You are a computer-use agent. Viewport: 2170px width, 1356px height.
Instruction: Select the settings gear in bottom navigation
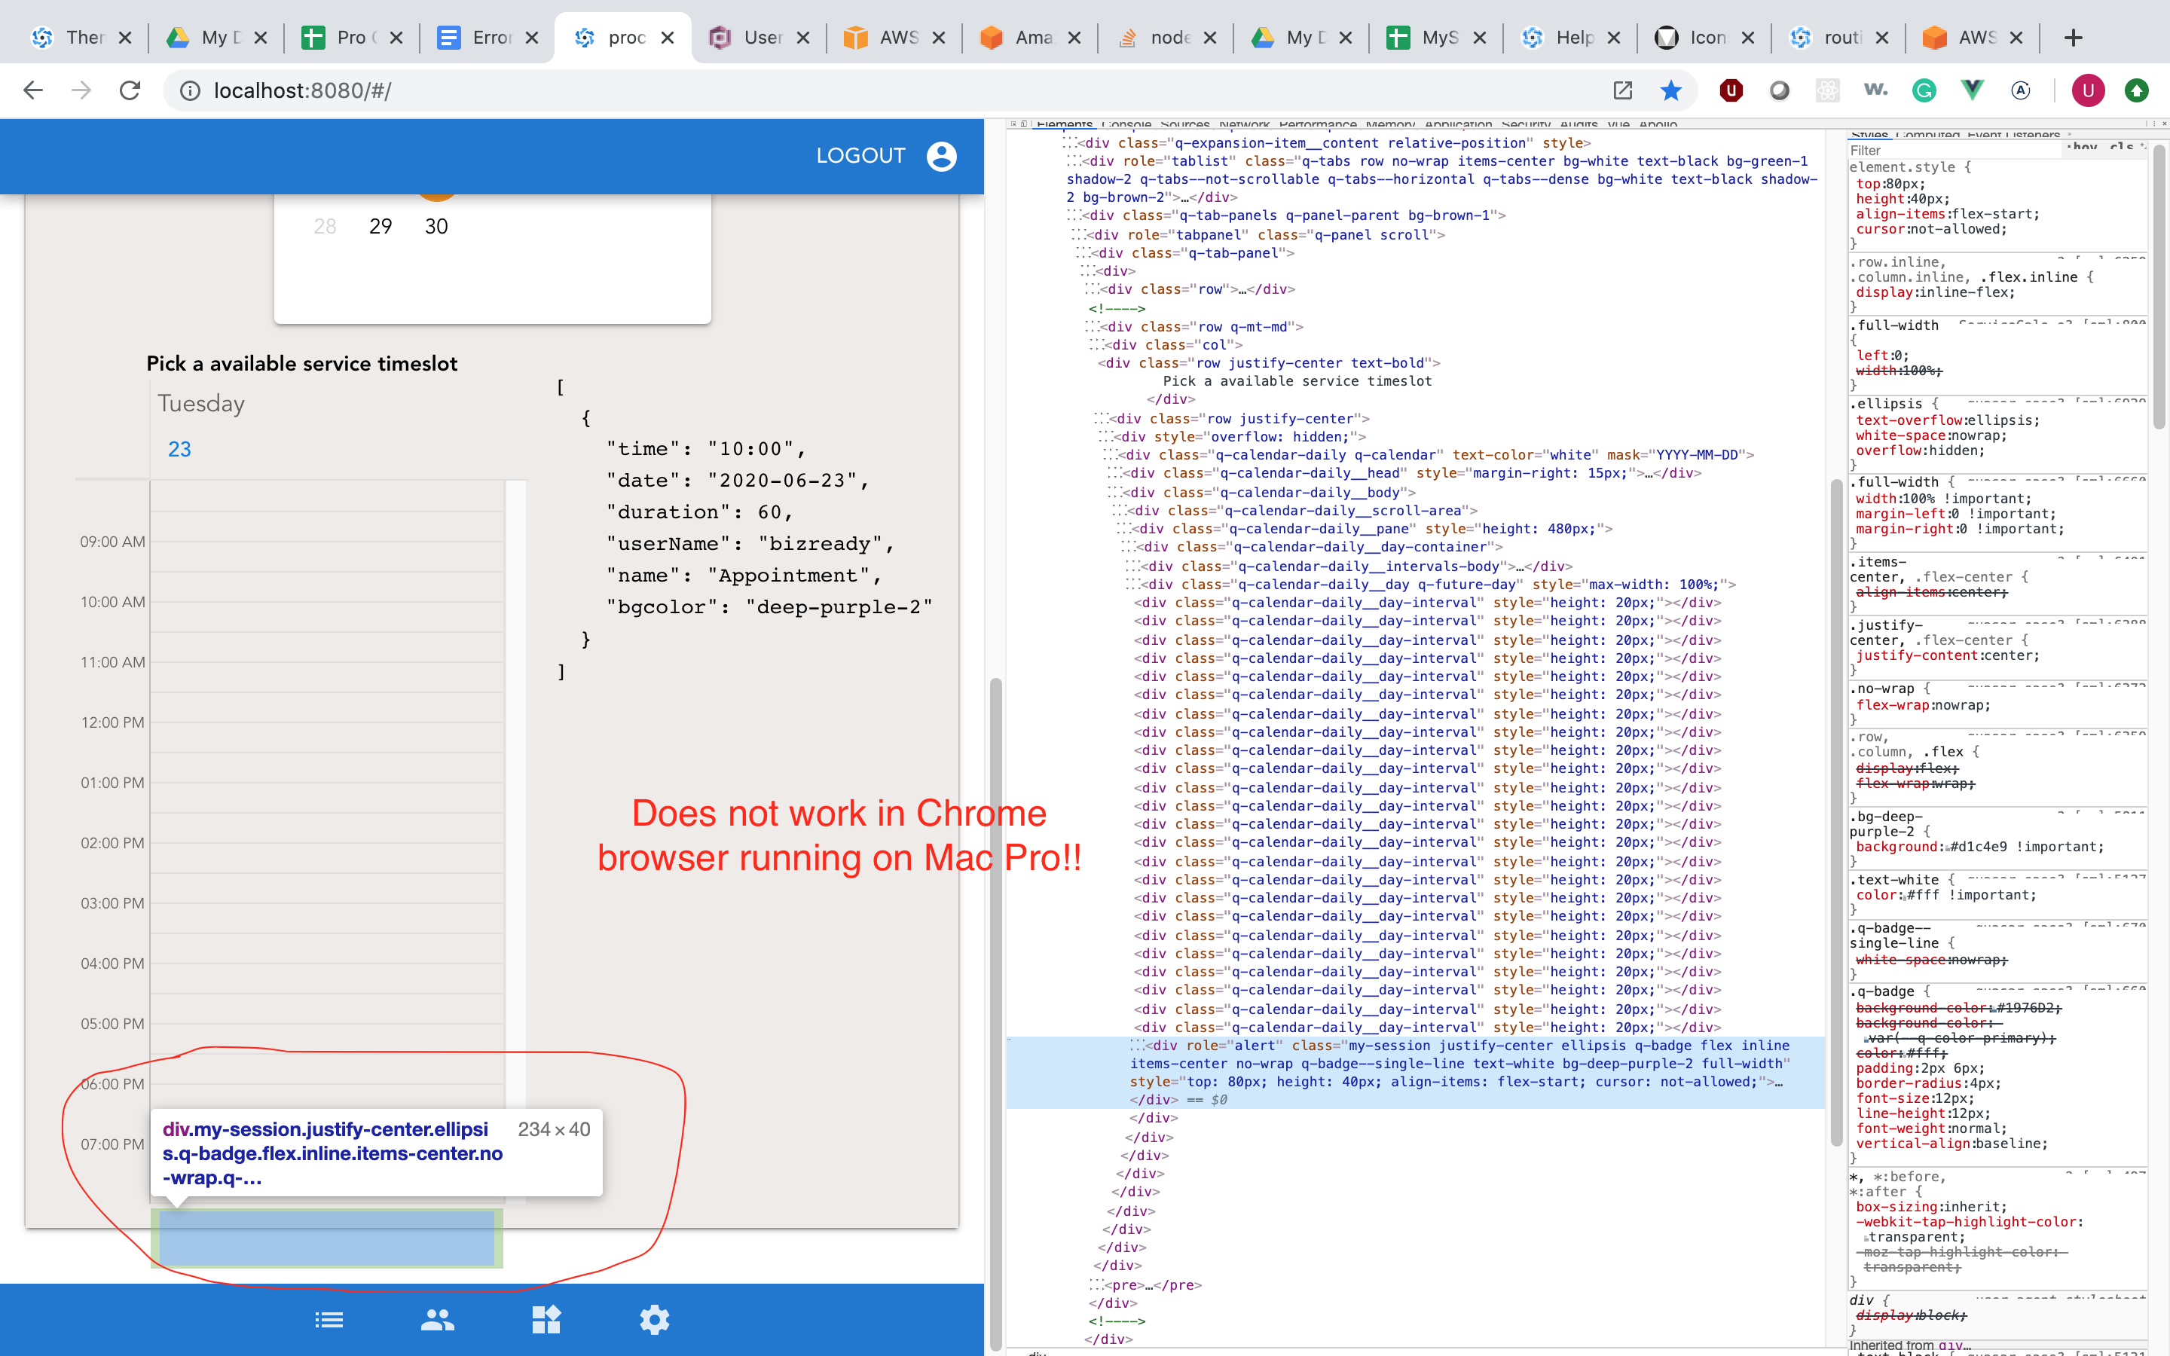tap(655, 1319)
